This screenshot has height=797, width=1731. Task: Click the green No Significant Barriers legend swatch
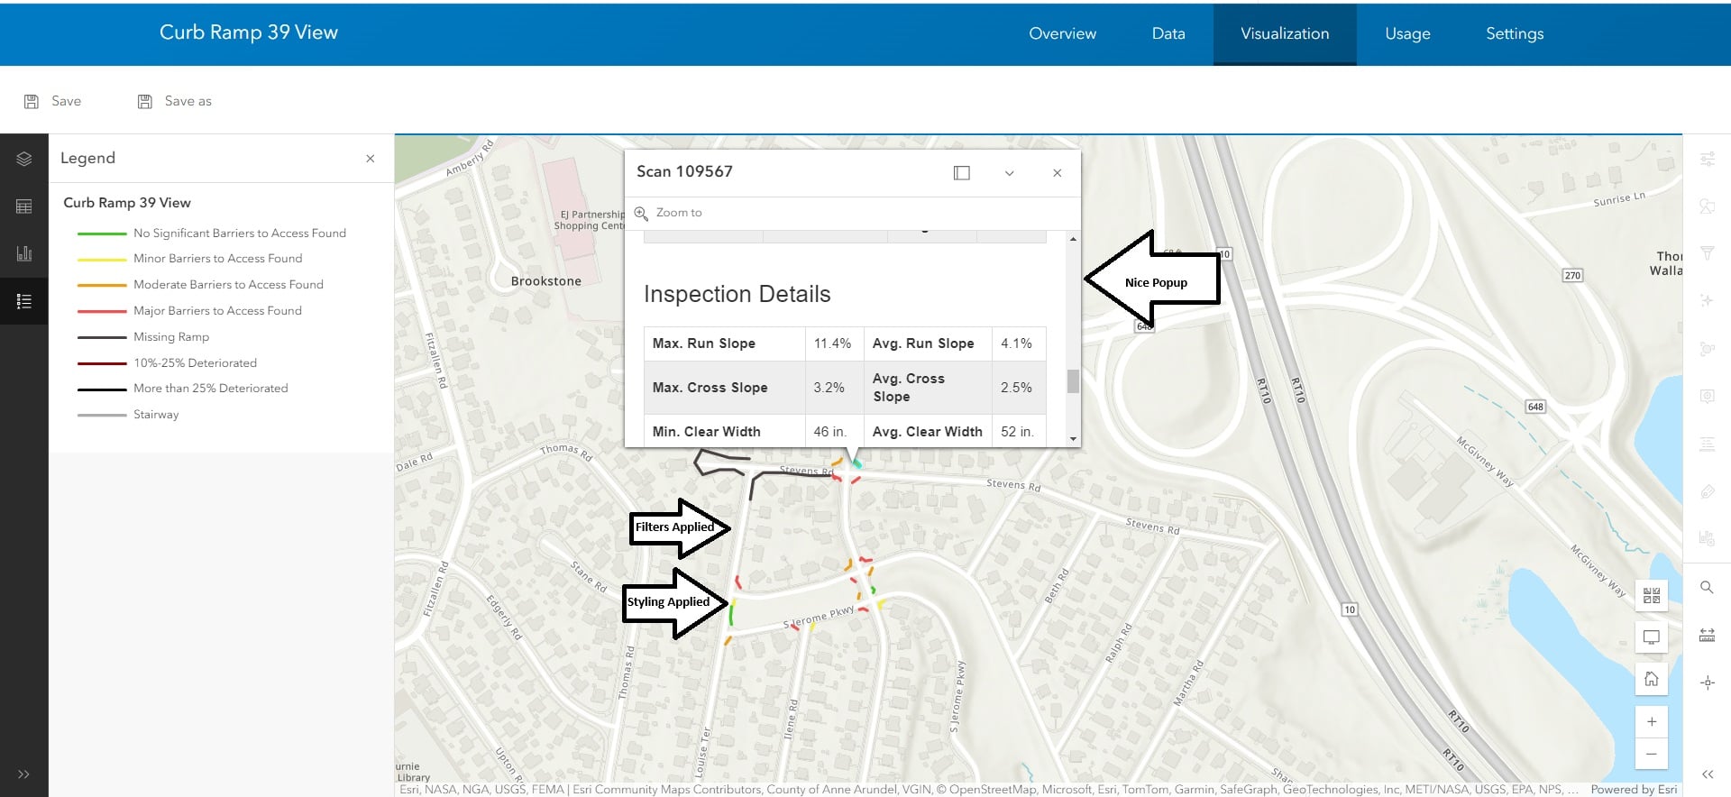102,234
